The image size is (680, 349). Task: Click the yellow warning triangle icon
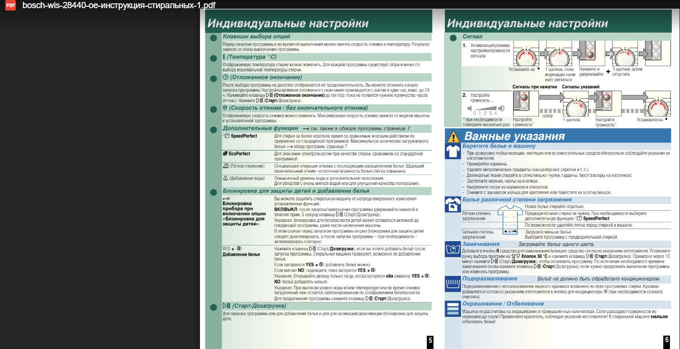point(452,137)
